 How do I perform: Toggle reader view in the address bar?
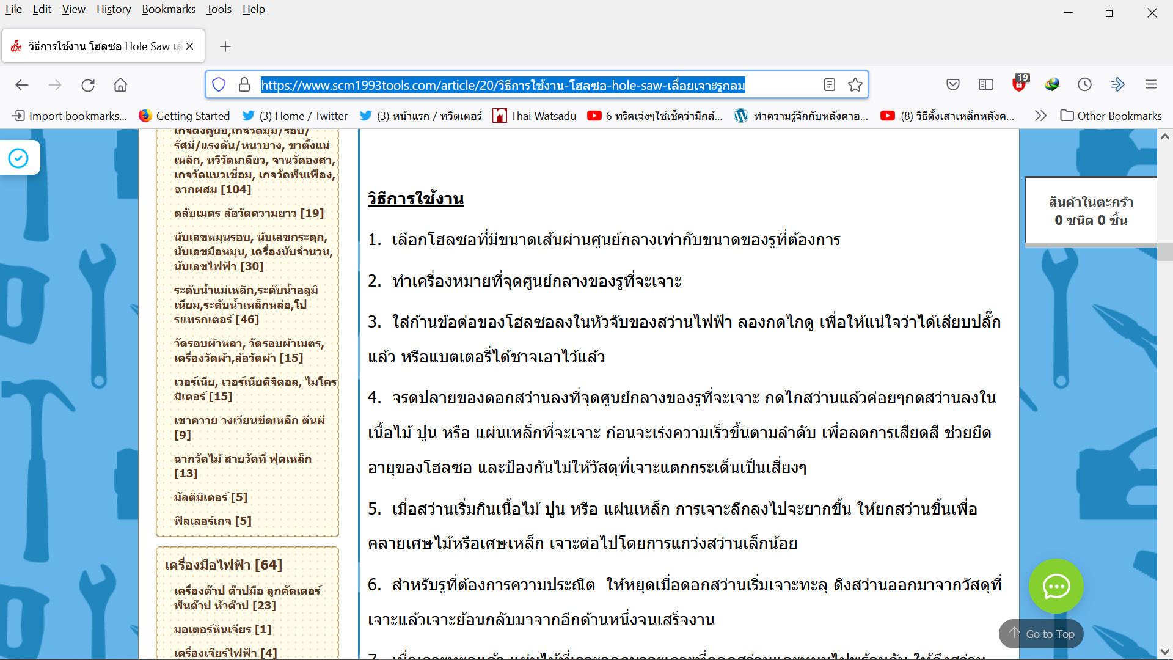829,85
